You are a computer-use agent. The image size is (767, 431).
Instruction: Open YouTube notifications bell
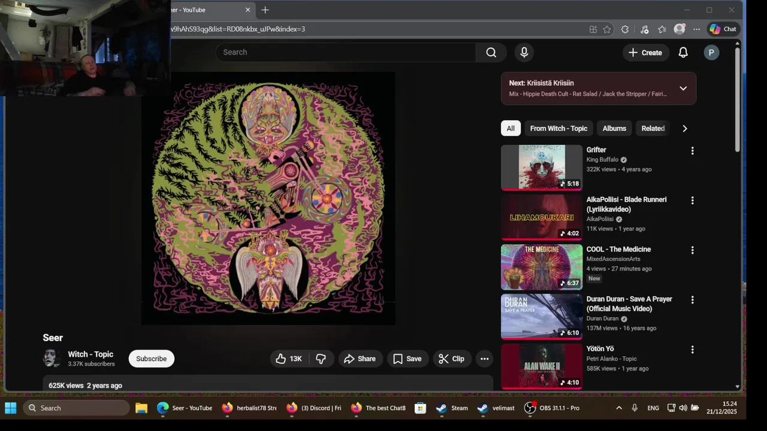[683, 53]
